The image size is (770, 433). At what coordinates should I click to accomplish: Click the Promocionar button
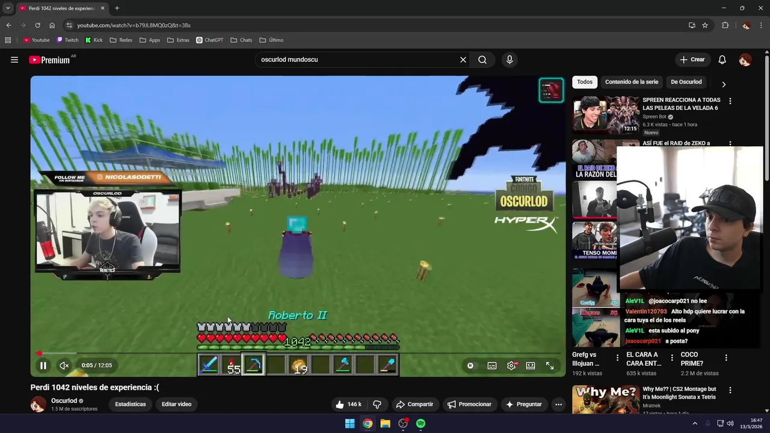point(469,404)
